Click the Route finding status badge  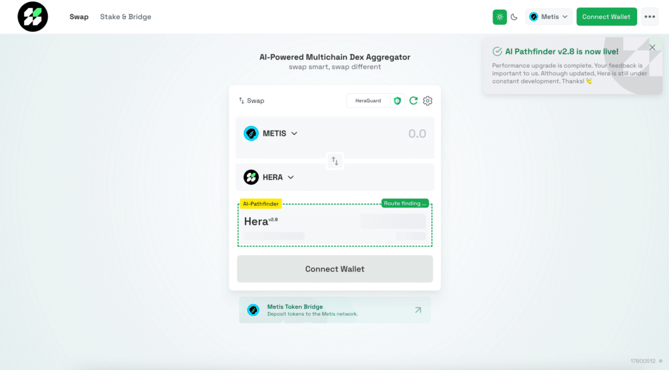[405, 204]
